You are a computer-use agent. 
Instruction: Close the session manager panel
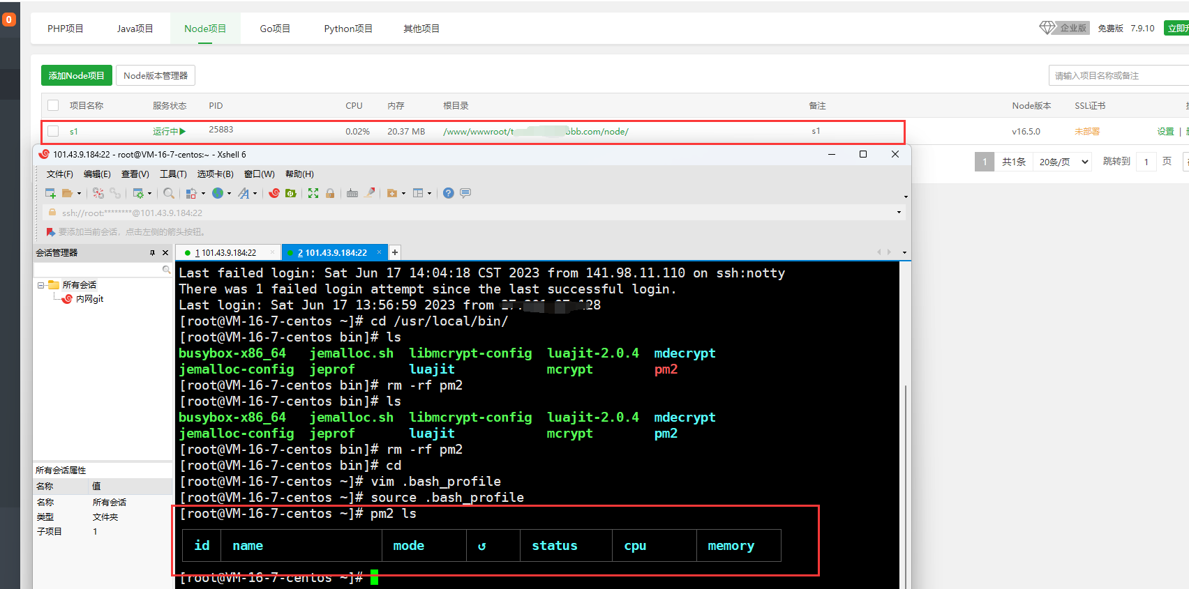point(165,253)
